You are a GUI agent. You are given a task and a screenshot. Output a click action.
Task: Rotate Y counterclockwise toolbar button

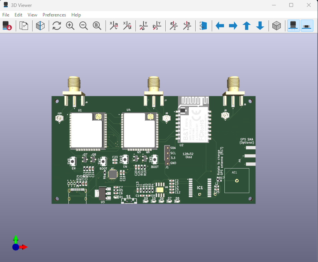[157, 26]
